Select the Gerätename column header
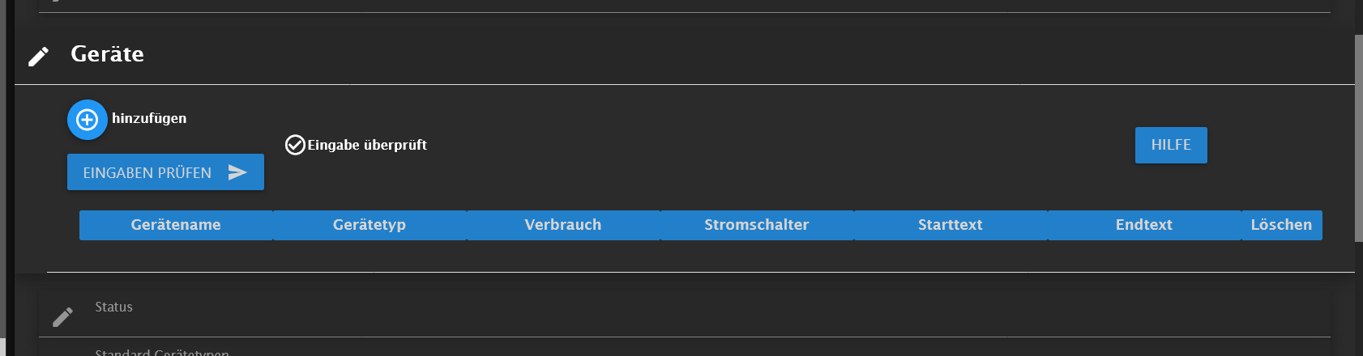 click(x=176, y=225)
